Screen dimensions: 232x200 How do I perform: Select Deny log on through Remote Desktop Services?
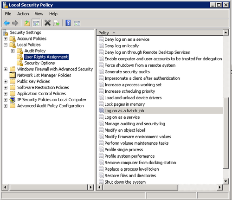(147, 52)
